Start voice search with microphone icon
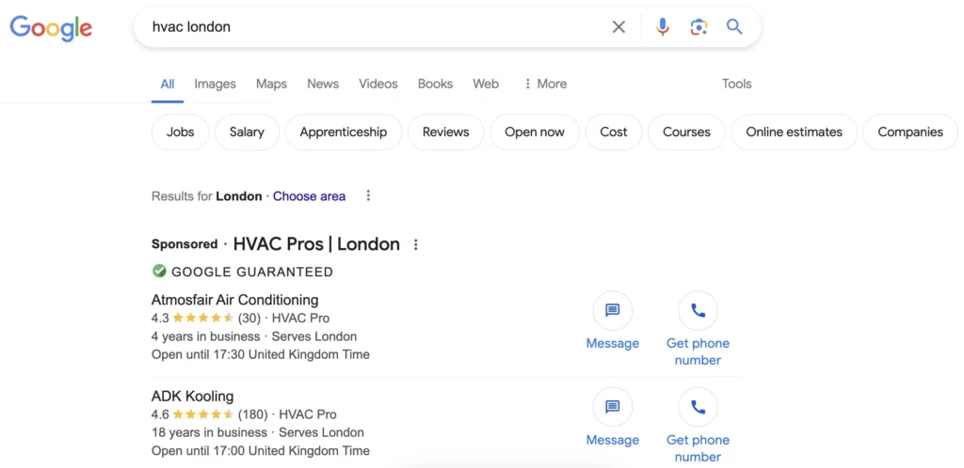Image resolution: width=964 pixels, height=468 pixels. tap(662, 27)
